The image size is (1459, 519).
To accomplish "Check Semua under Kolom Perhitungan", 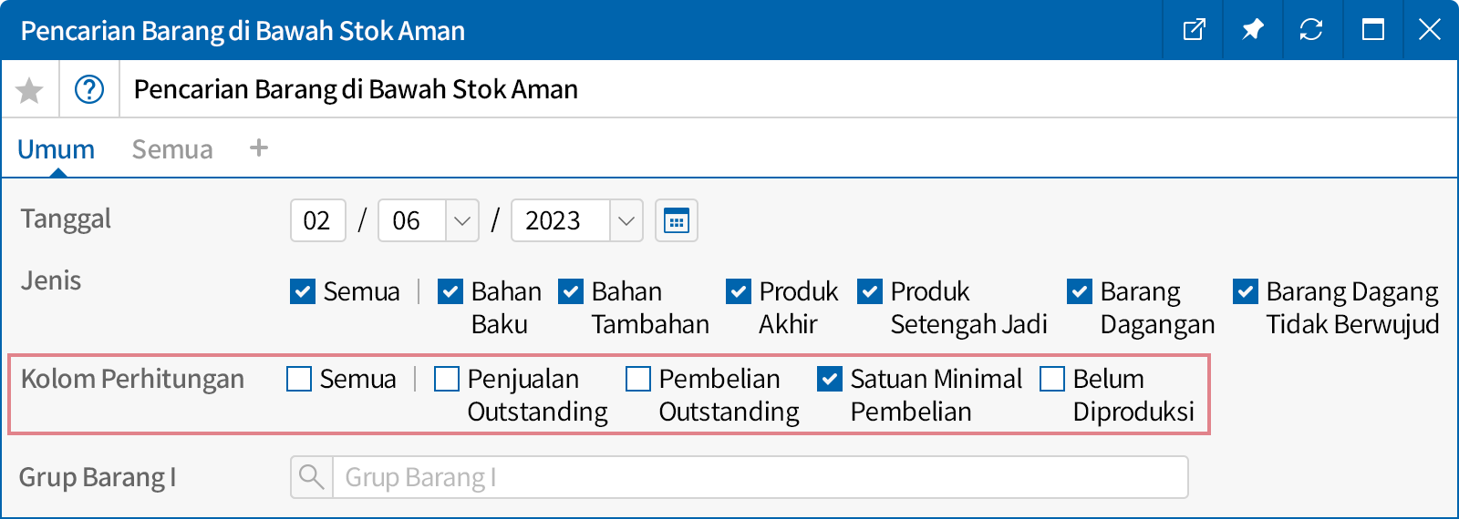I will click(x=299, y=379).
